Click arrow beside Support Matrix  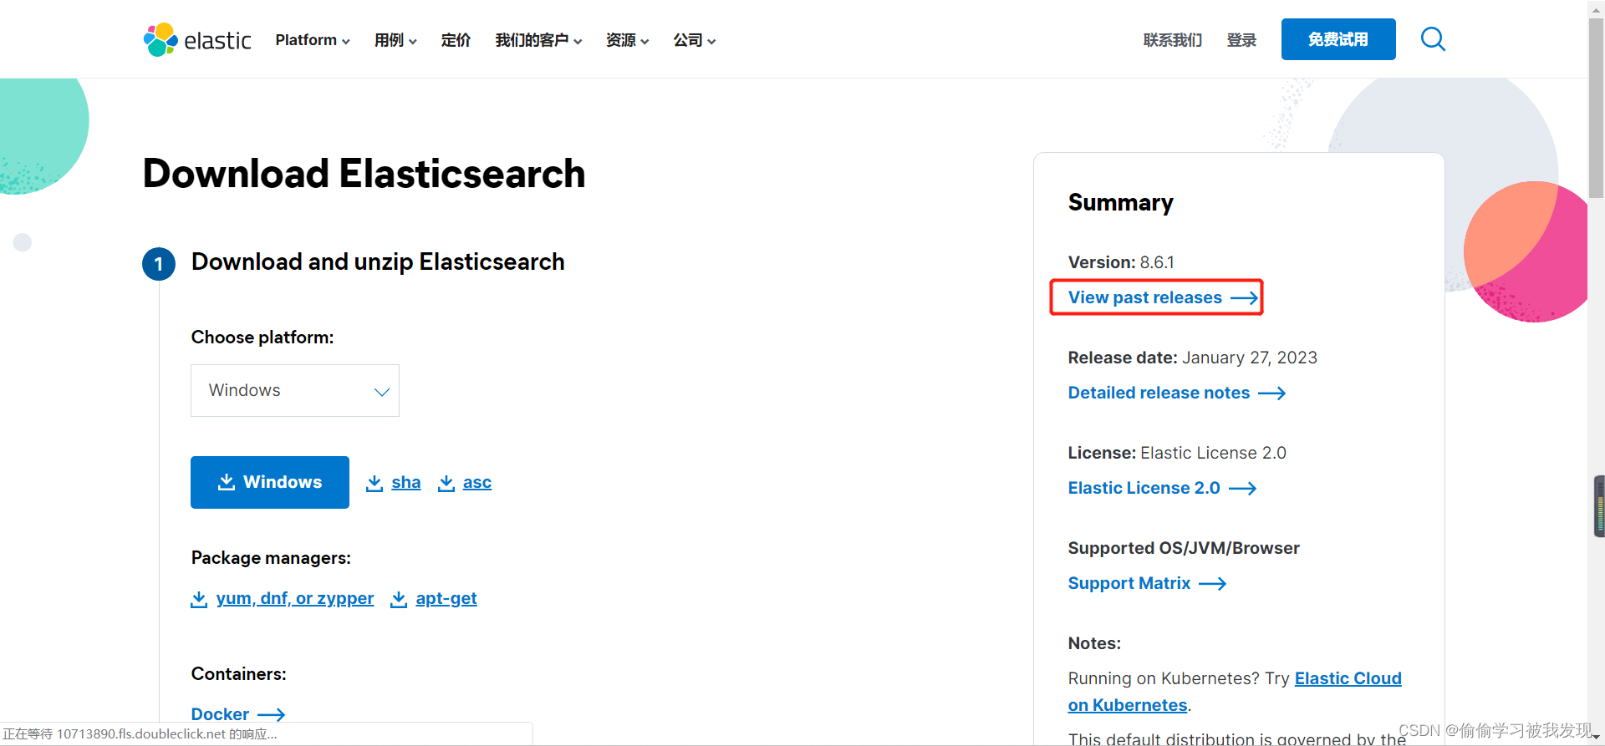click(x=1212, y=584)
